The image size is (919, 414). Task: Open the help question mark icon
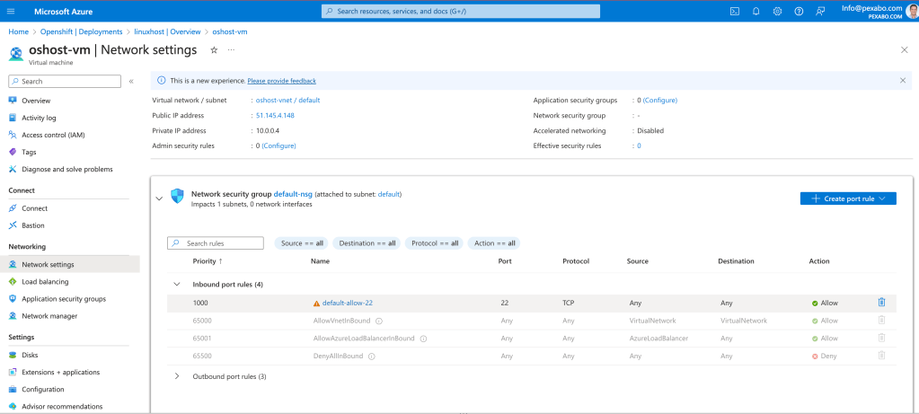tap(799, 11)
